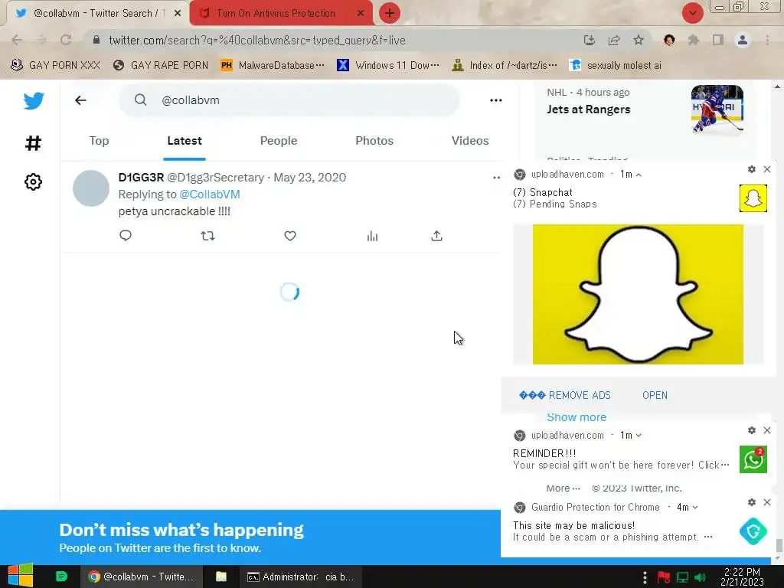Open the Chrome profile avatar
Image resolution: width=784 pixels, height=588 pixels.
pos(743,40)
